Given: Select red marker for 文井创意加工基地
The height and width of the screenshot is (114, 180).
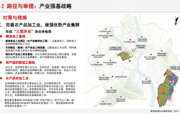Looking at the screenshot, I should click(106, 29).
